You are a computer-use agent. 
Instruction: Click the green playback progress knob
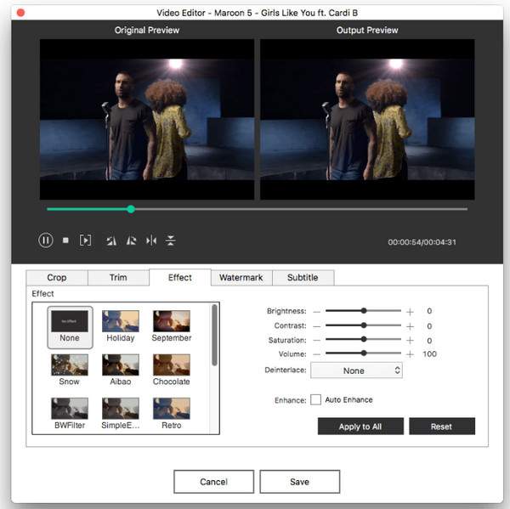tap(131, 209)
